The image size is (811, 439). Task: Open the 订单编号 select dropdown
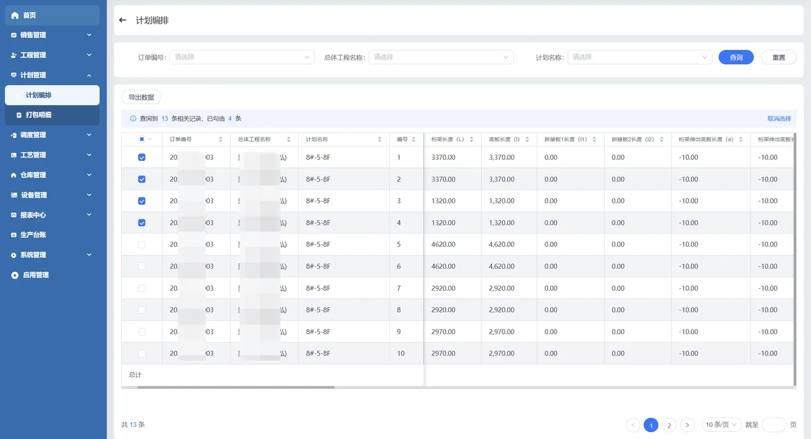tap(242, 57)
